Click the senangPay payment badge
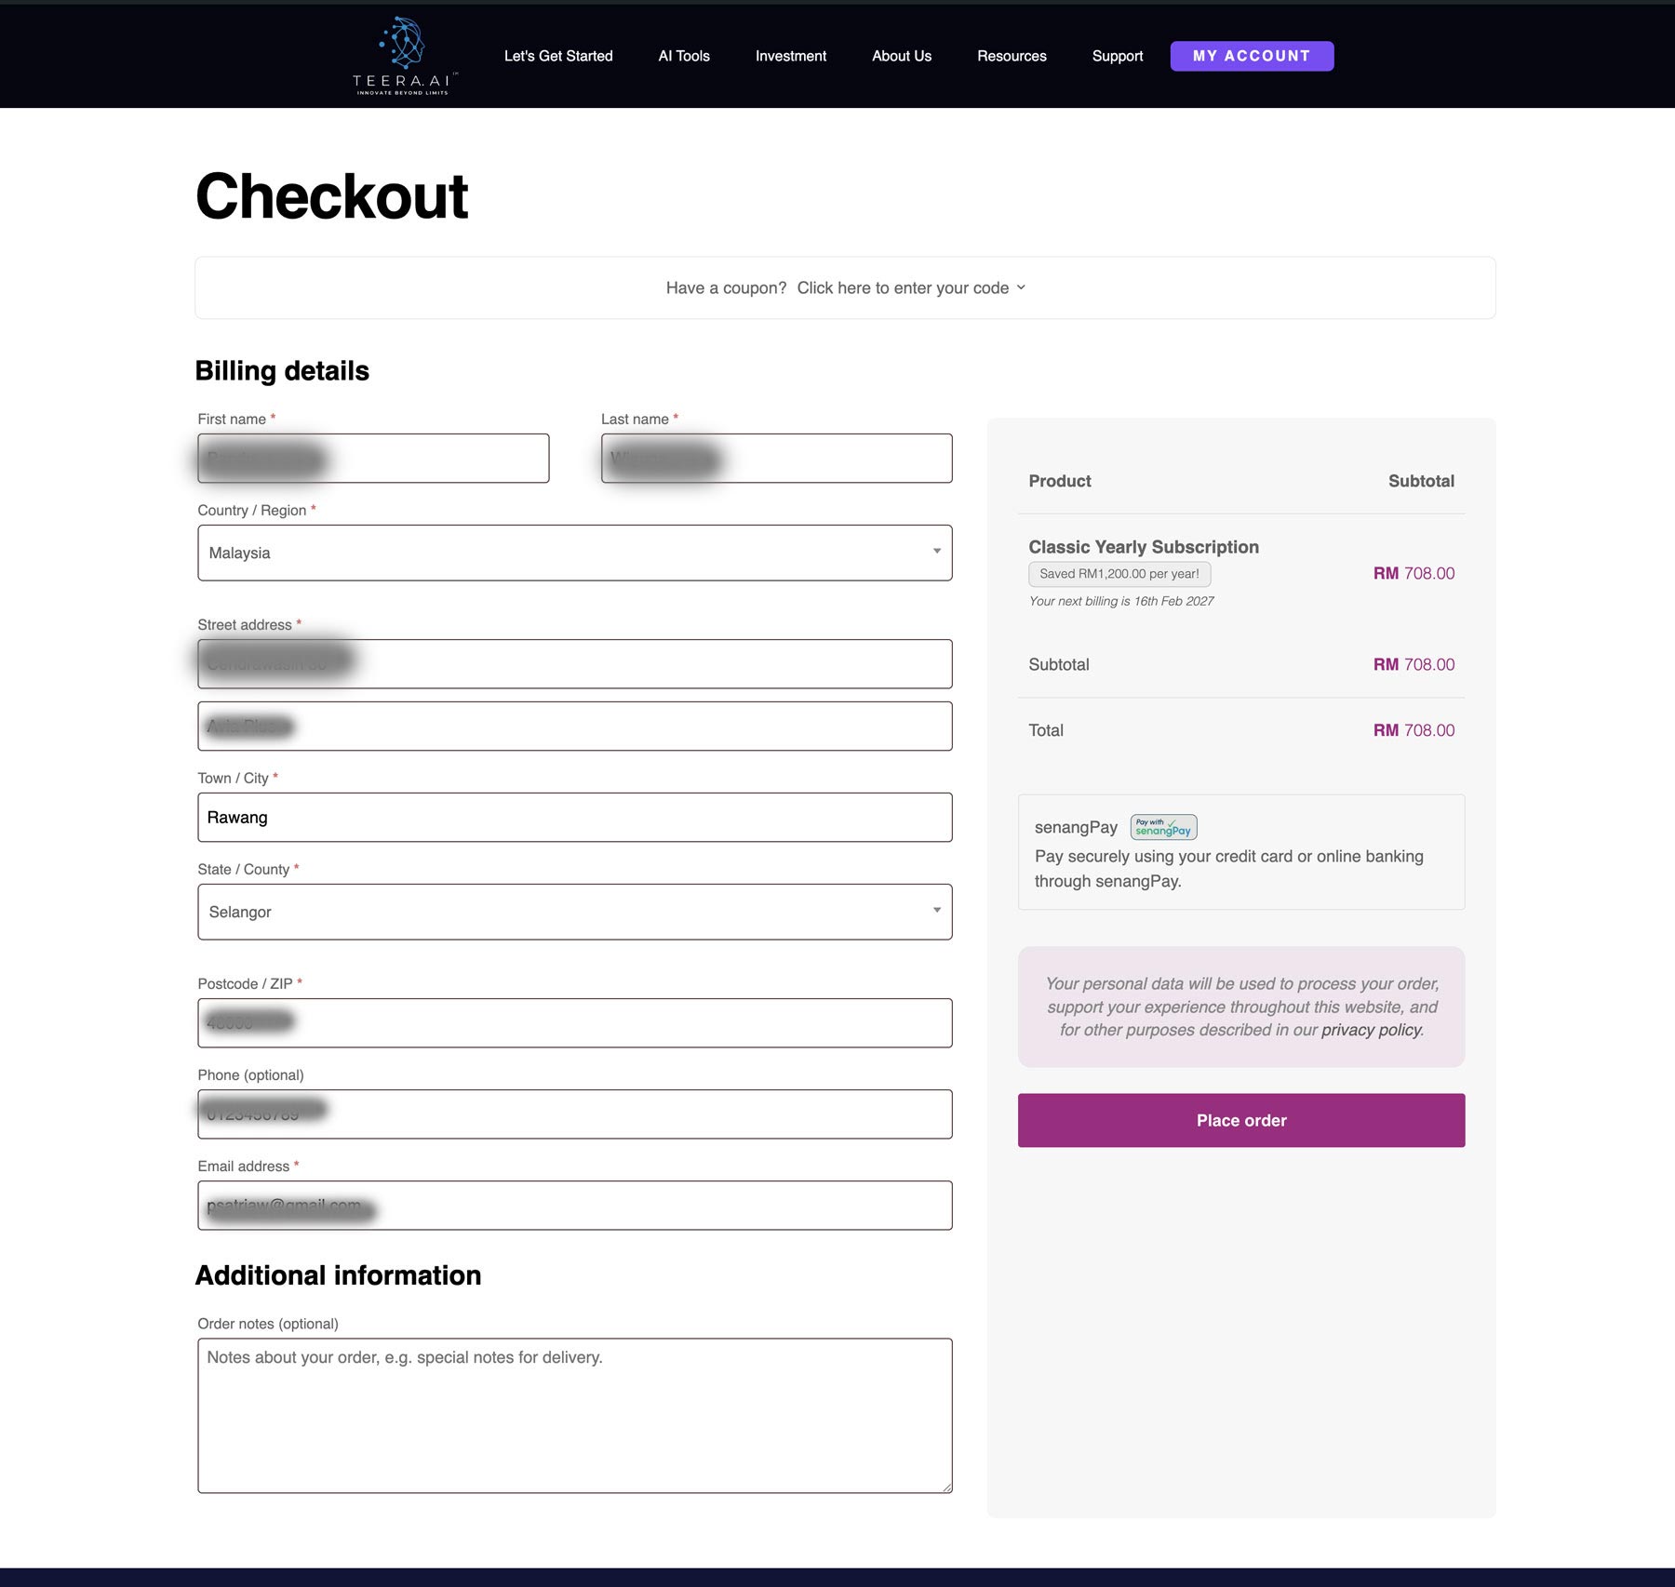The image size is (1675, 1587). (x=1163, y=827)
